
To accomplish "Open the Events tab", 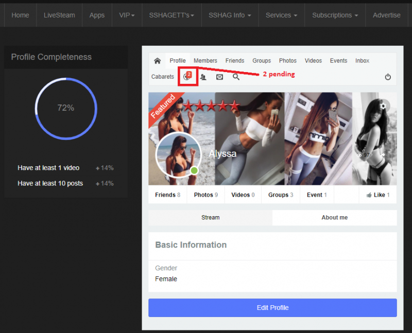I will click(x=338, y=61).
